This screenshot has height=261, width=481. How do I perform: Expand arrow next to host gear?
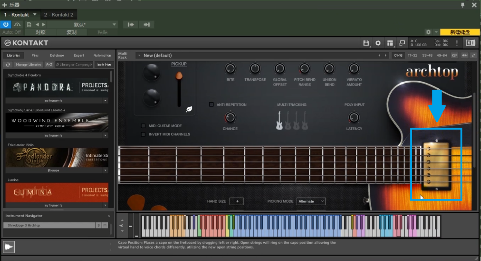(x=436, y=32)
